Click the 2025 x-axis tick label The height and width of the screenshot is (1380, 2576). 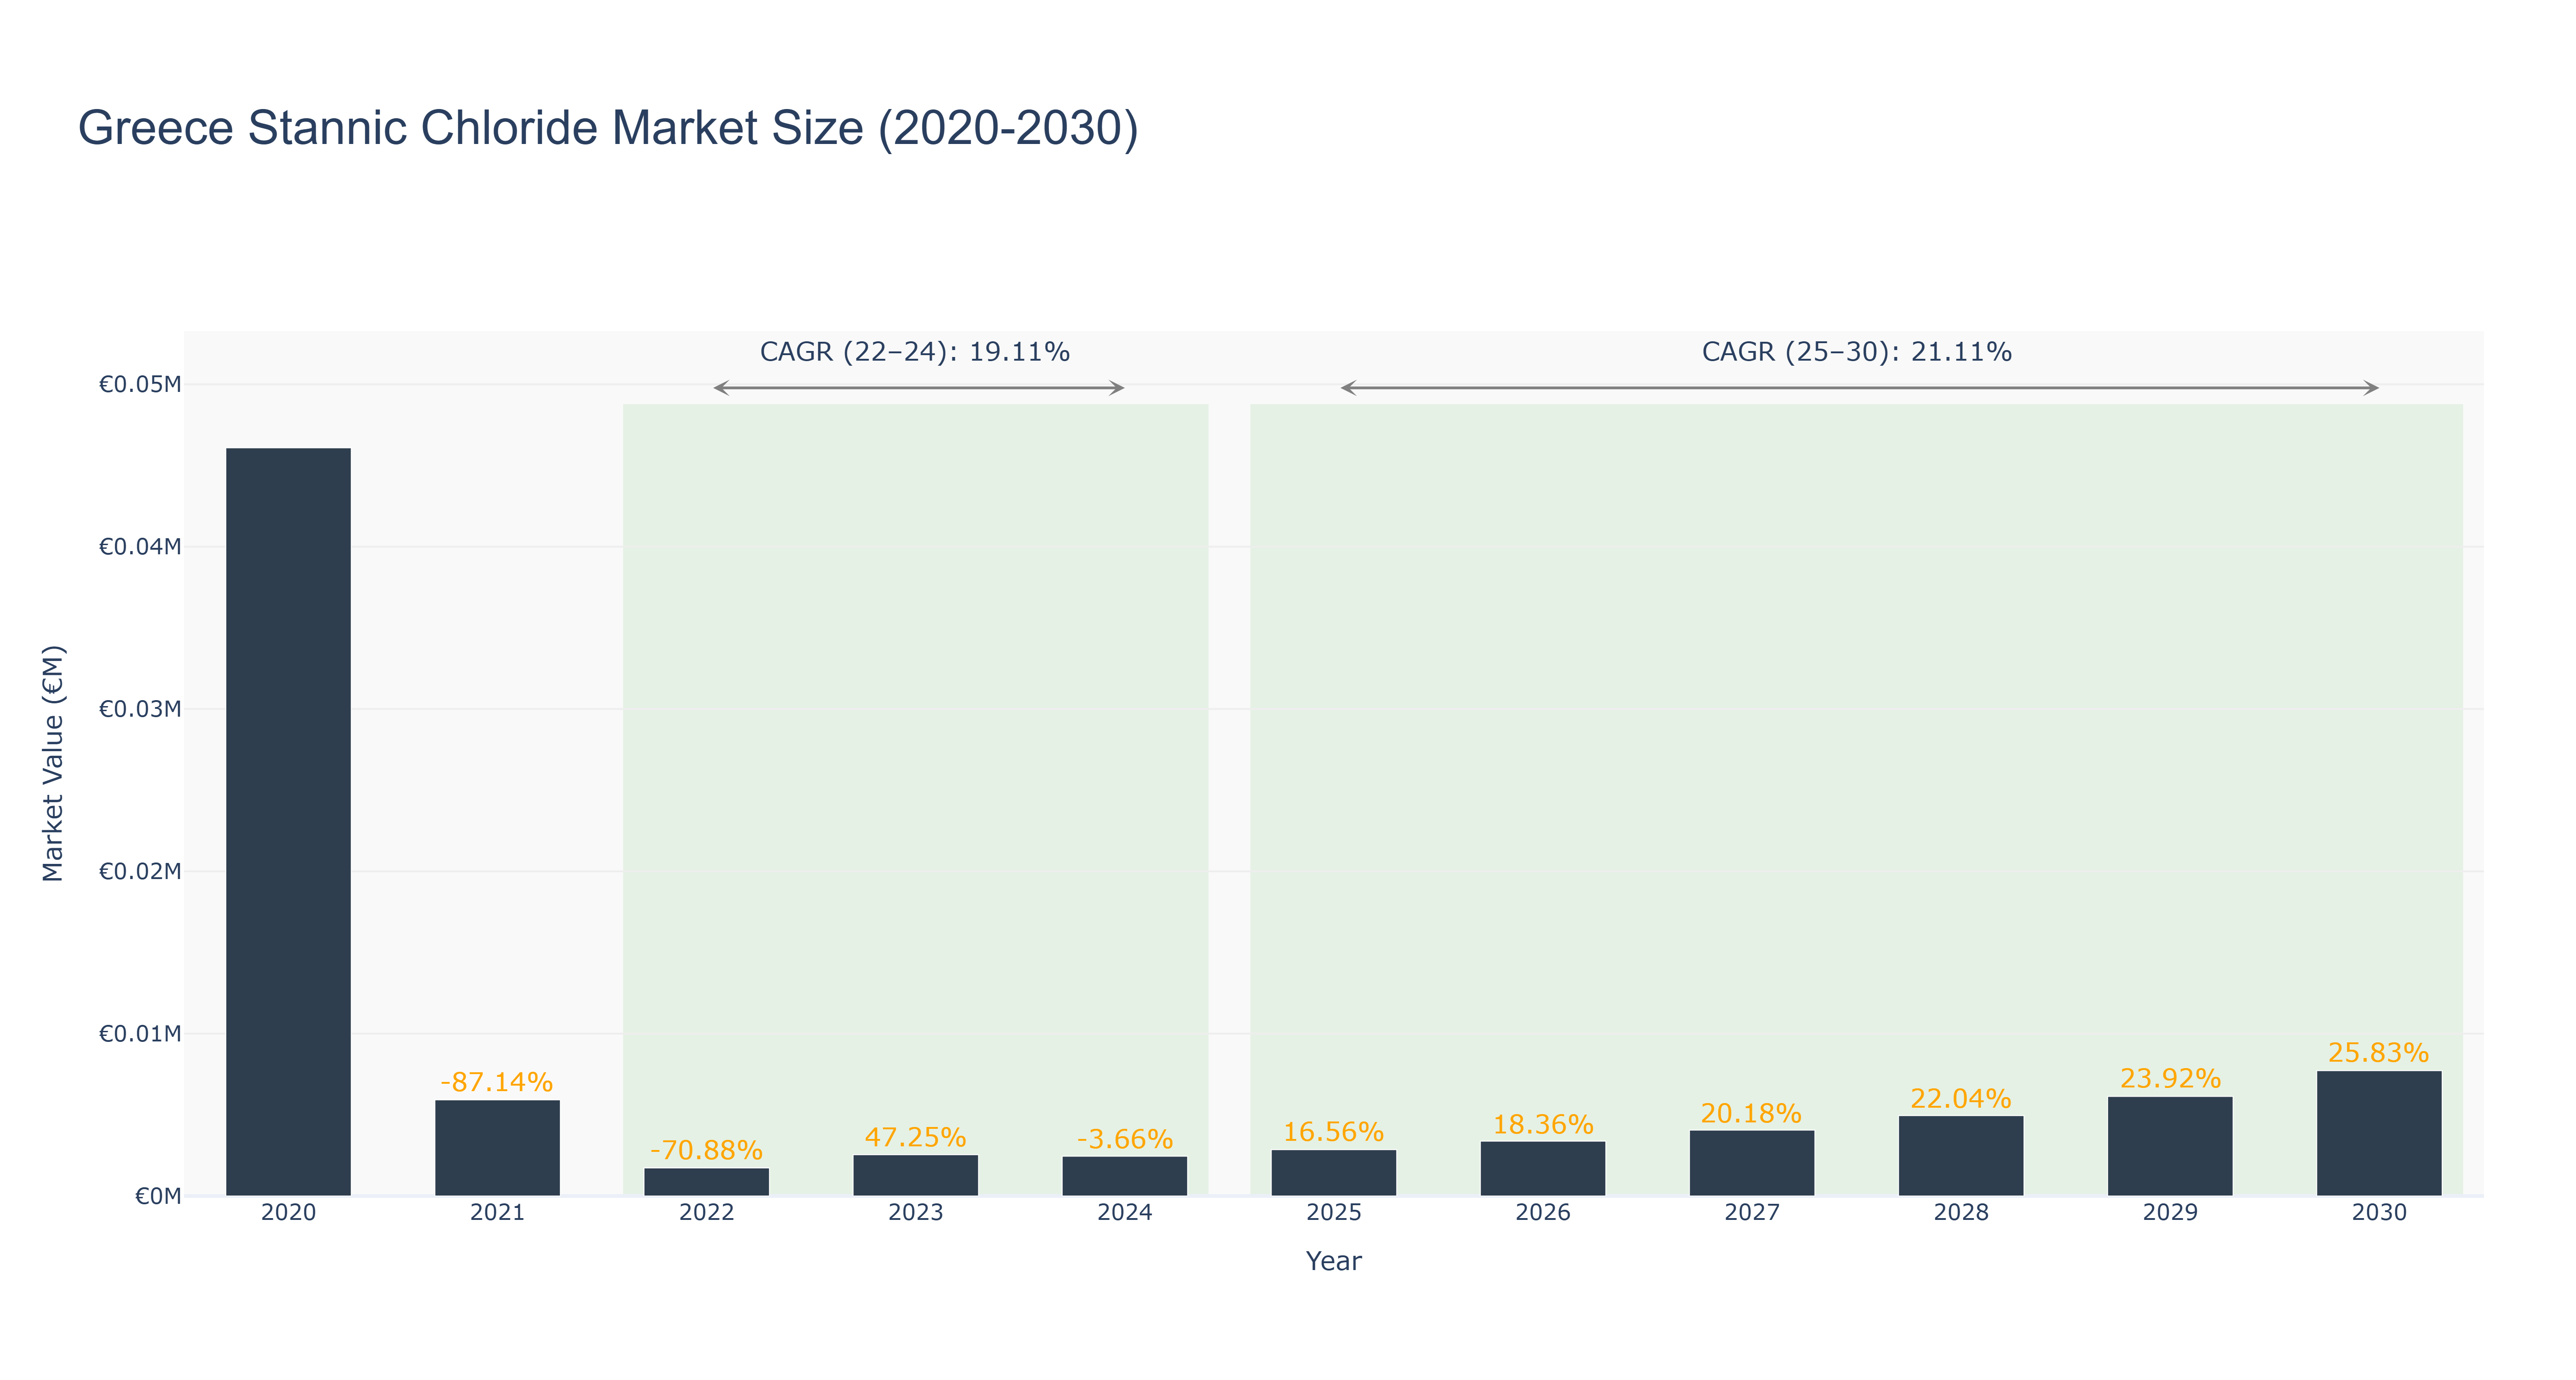1334,1213
